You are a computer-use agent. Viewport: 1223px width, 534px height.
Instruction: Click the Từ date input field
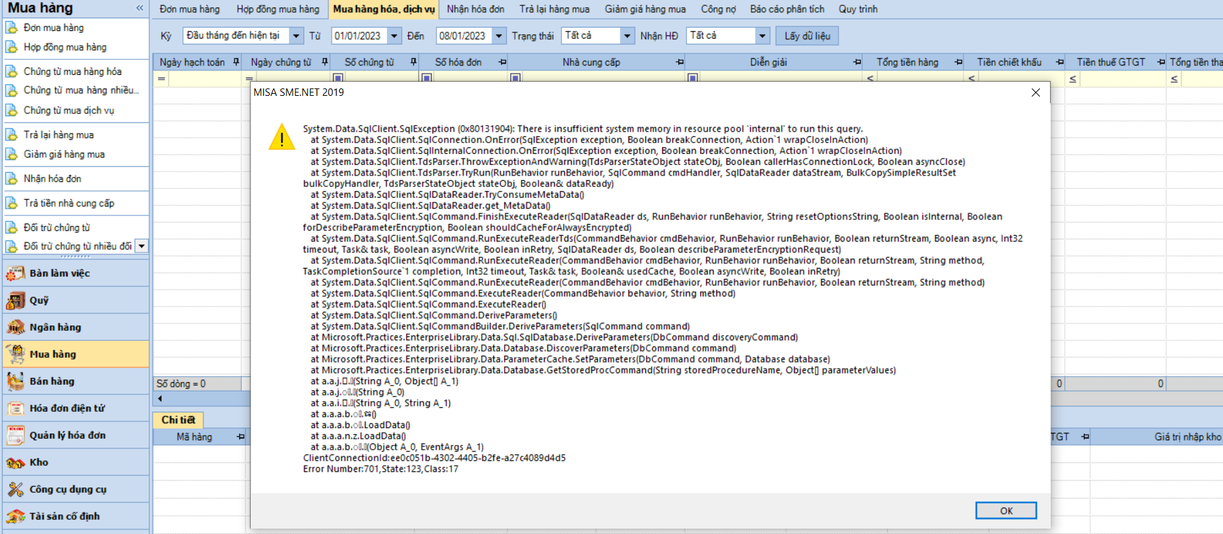(359, 36)
